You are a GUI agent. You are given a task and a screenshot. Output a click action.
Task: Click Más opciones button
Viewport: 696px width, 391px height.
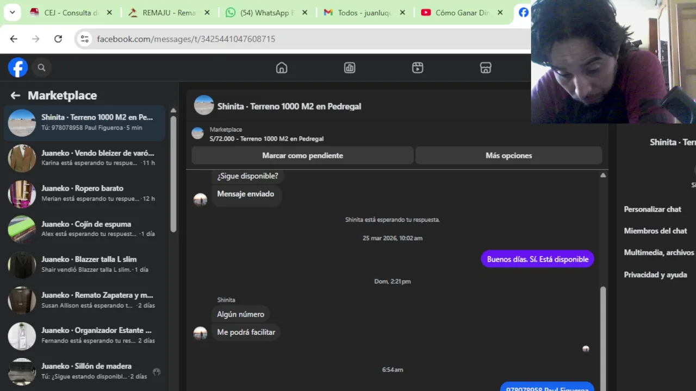pos(508,155)
